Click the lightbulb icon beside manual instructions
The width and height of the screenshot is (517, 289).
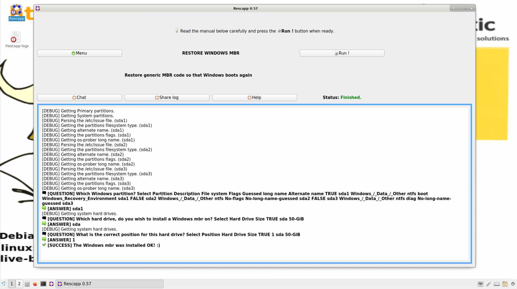point(177,31)
